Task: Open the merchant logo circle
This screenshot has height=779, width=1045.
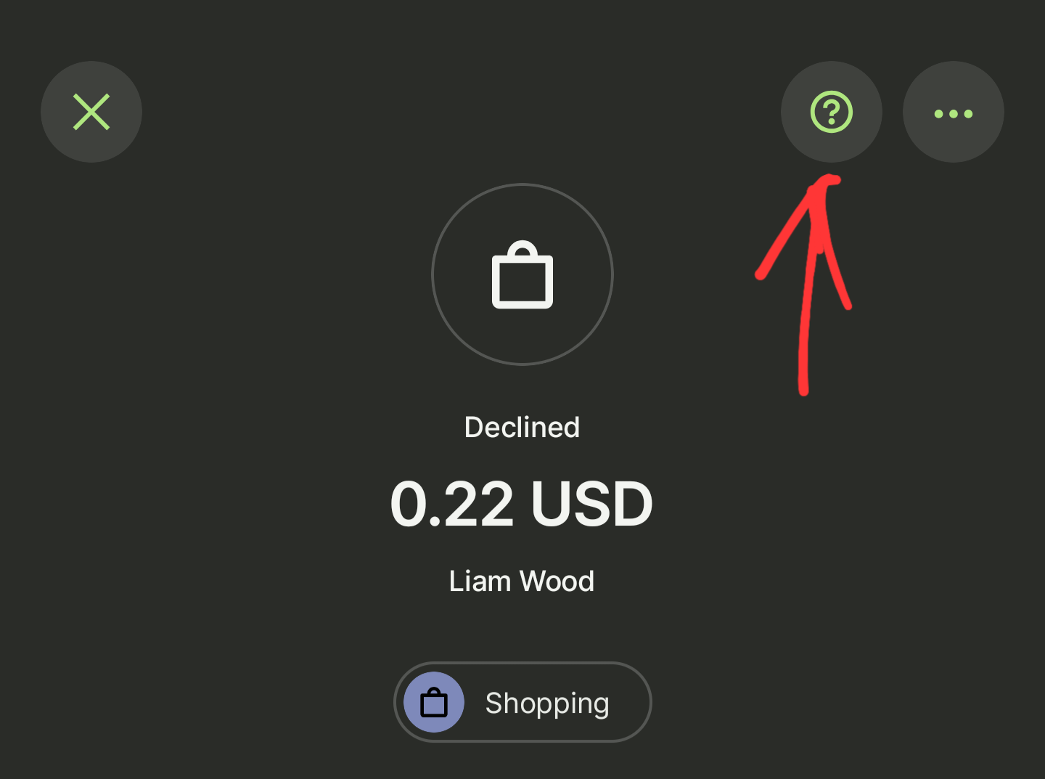Action: [x=522, y=274]
